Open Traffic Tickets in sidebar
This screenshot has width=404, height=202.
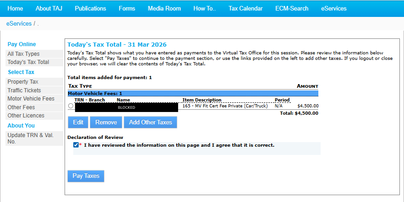click(x=24, y=90)
